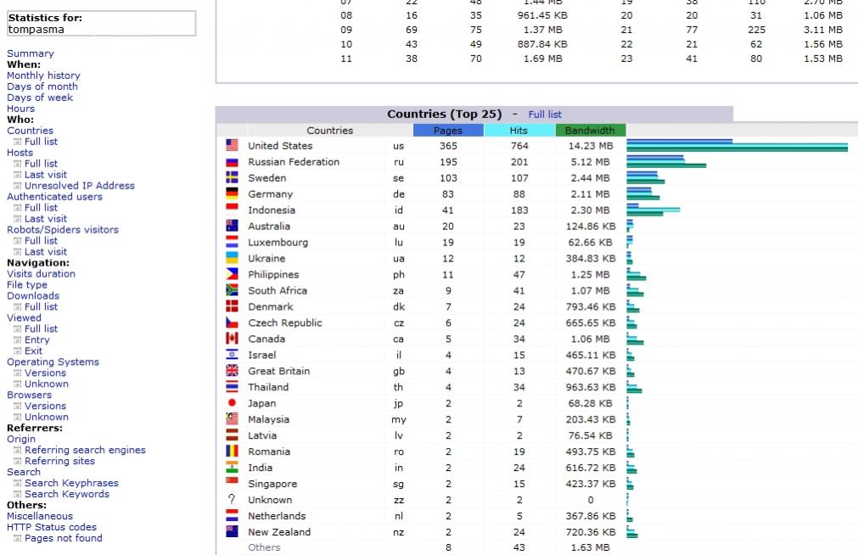The height and width of the screenshot is (555, 858).
Task: Click the United States bandwidth value 14.23 MB
Action: [591, 146]
